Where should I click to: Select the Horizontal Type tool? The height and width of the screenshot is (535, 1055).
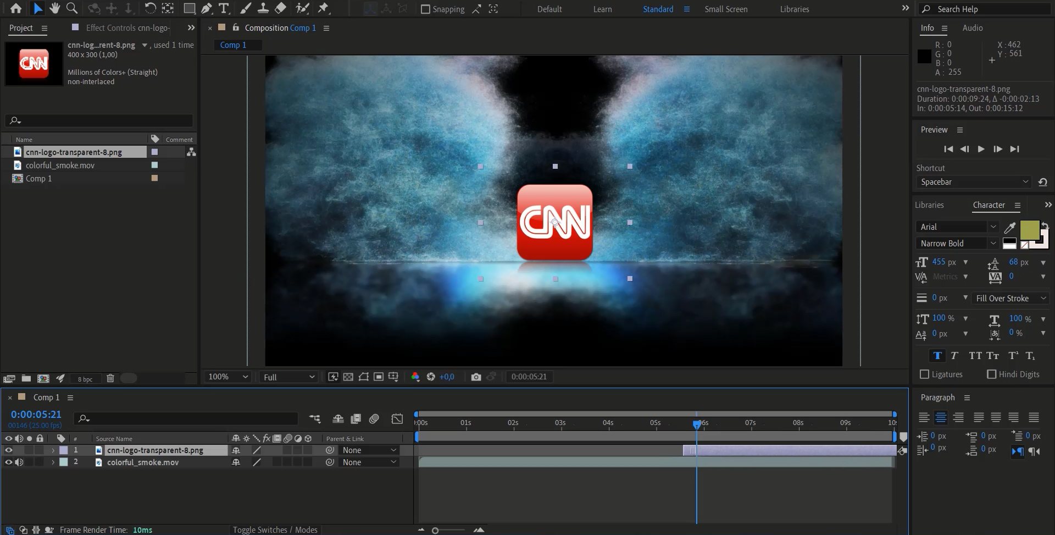click(224, 8)
